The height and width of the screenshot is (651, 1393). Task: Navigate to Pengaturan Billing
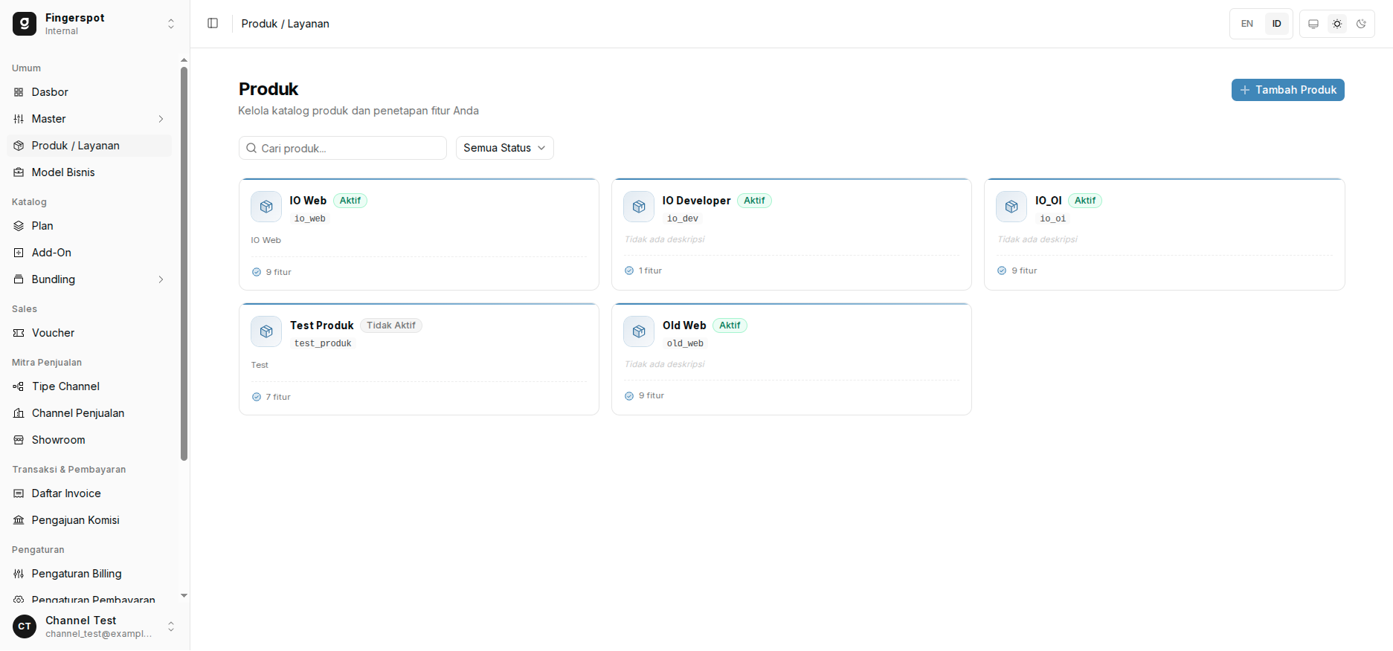click(x=89, y=574)
